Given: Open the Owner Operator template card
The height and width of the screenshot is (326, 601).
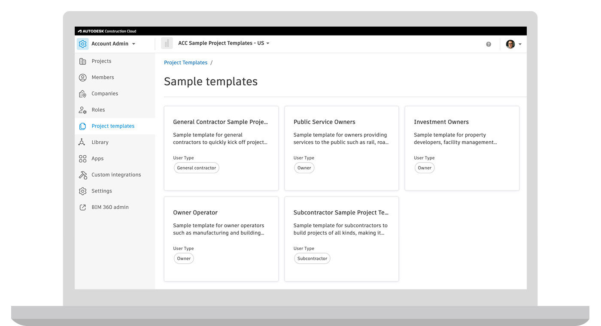Looking at the screenshot, I should (221, 239).
